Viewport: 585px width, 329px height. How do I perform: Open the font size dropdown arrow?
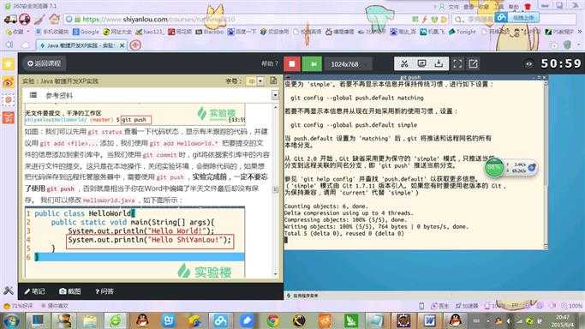pyautogui.click(x=260, y=81)
